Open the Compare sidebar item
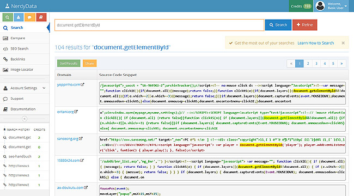The height and width of the screenshot is (196, 354). (25, 38)
